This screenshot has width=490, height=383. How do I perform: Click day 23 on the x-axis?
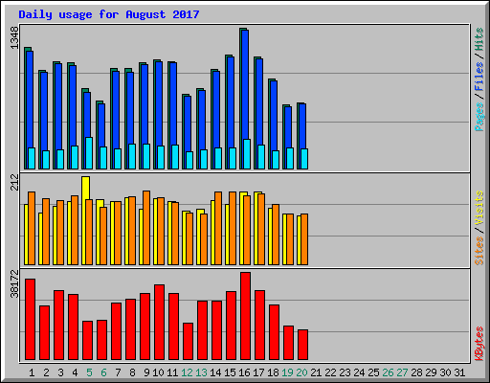345,372
